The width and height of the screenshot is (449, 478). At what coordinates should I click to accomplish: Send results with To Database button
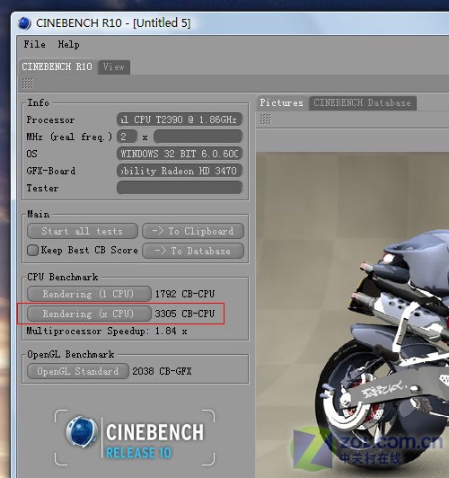pyautogui.click(x=193, y=251)
